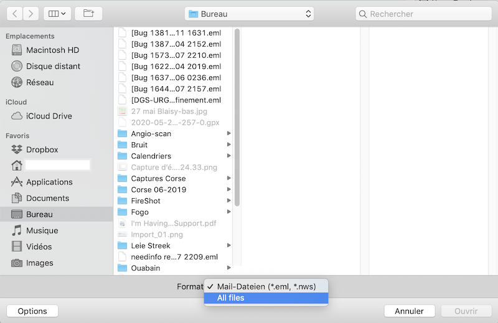Viewport: 498px width, 323px height.
Task: Click the Options button
Action: (x=32, y=311)
